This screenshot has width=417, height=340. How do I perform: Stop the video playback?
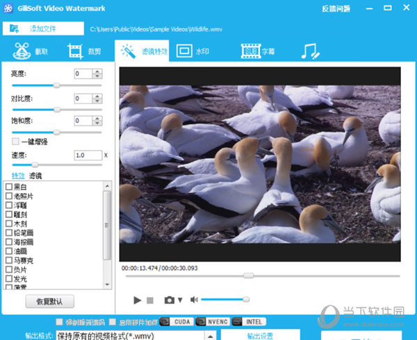tap(150, 300)
